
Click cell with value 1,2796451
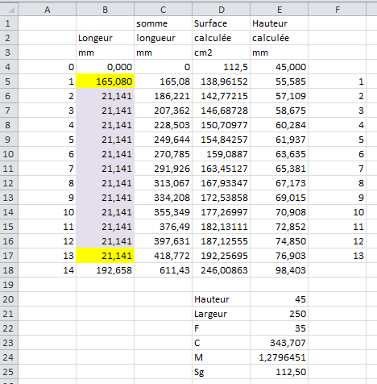(x=279, y=357)
